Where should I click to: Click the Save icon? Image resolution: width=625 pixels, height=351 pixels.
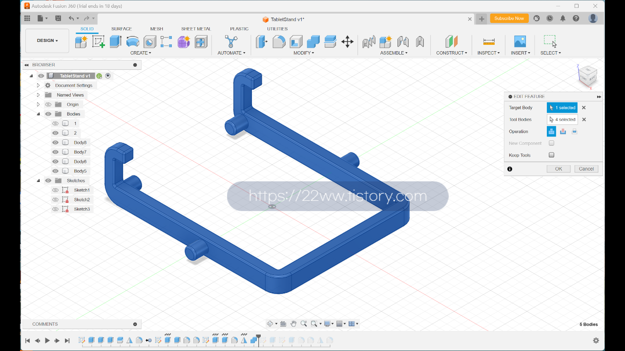click(58, 19)
